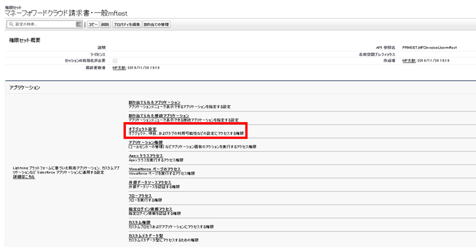Click the API name value PRMSET_MFCinvoiceUsermftest
476x248 pixels.
click(430, 48)
